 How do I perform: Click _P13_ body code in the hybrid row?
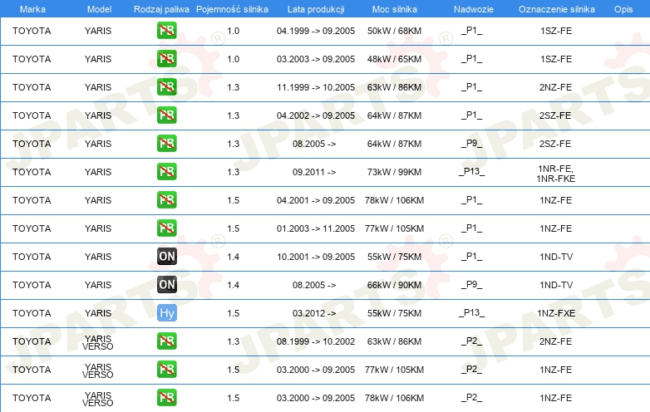coord(472,313)
